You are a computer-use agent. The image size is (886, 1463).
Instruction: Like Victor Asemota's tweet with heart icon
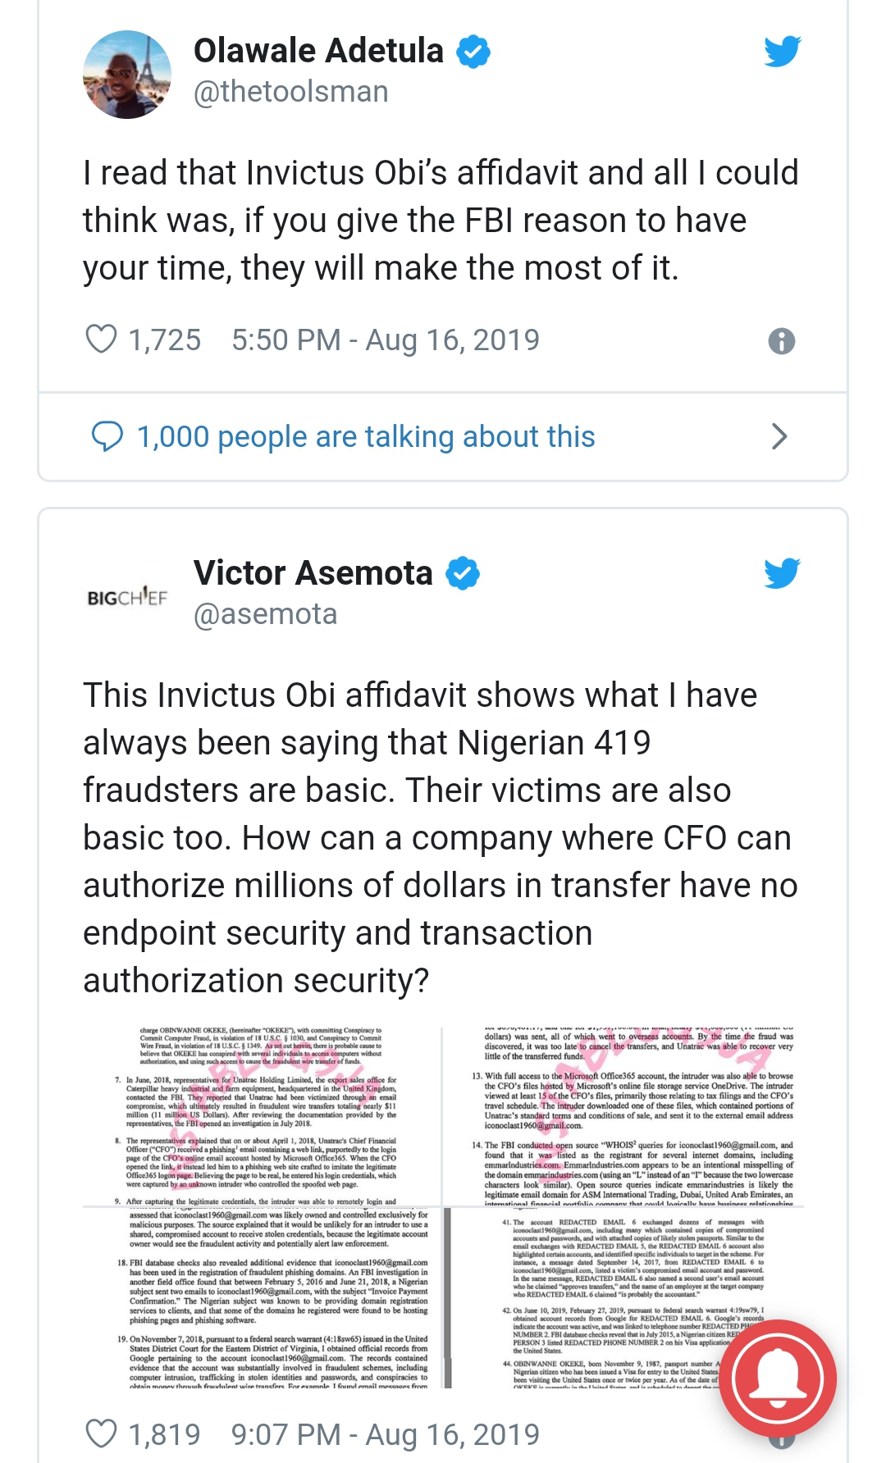[x=102, y=1433]
